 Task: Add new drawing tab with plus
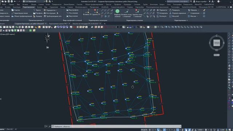pyautogui.click(x=104, y=24)
